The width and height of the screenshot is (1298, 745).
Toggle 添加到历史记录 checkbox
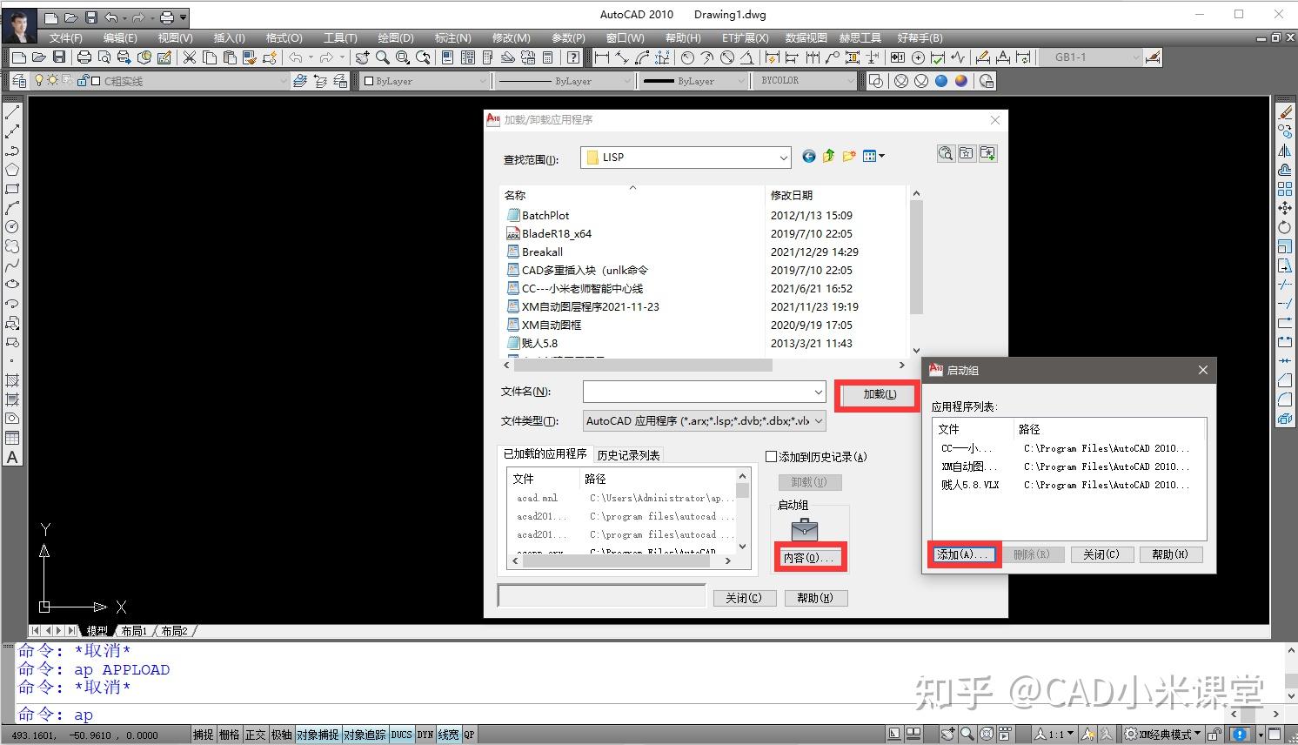pyautogui.click(x=771, y=456)
